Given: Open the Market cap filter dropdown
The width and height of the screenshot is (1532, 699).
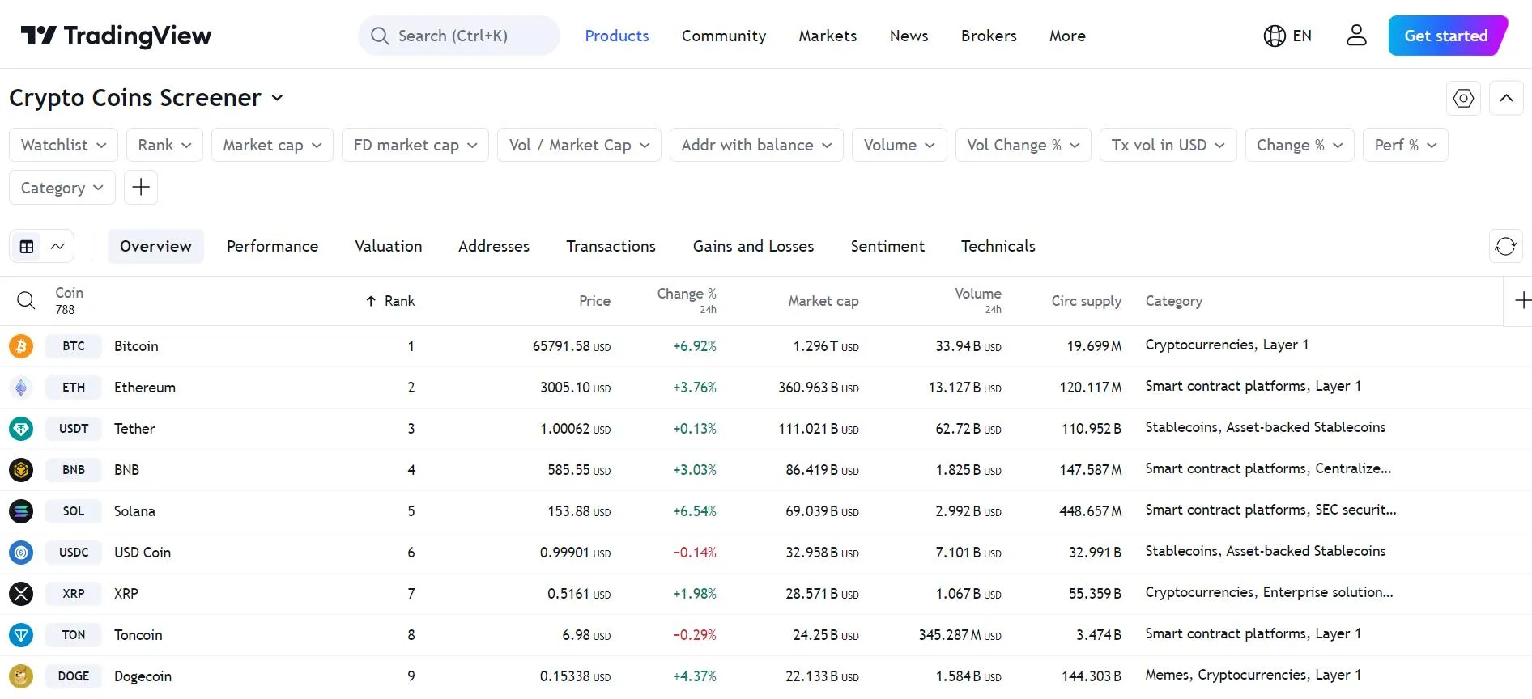Looking at the screenshot, I should pos(272,145).
